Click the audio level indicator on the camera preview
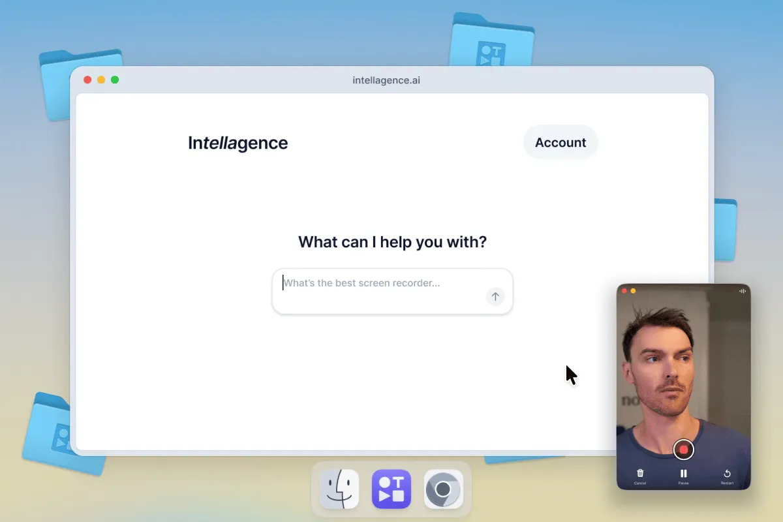The height and width of the screenshot is (522, 783). [x=743, y=292]
